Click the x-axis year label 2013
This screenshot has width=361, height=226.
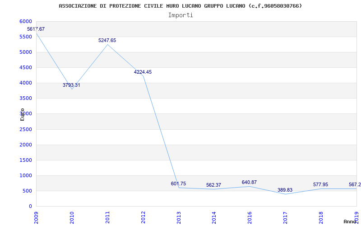(179, 217)
